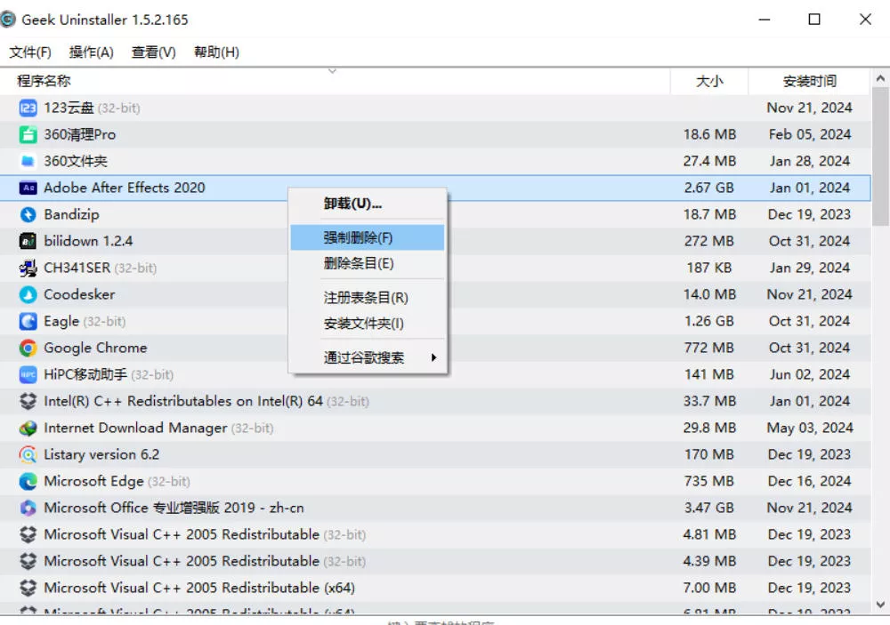The height and width of the screenshot is (625, 890).
Task: Select the Eagle program name
Action: tap(61, 321)
